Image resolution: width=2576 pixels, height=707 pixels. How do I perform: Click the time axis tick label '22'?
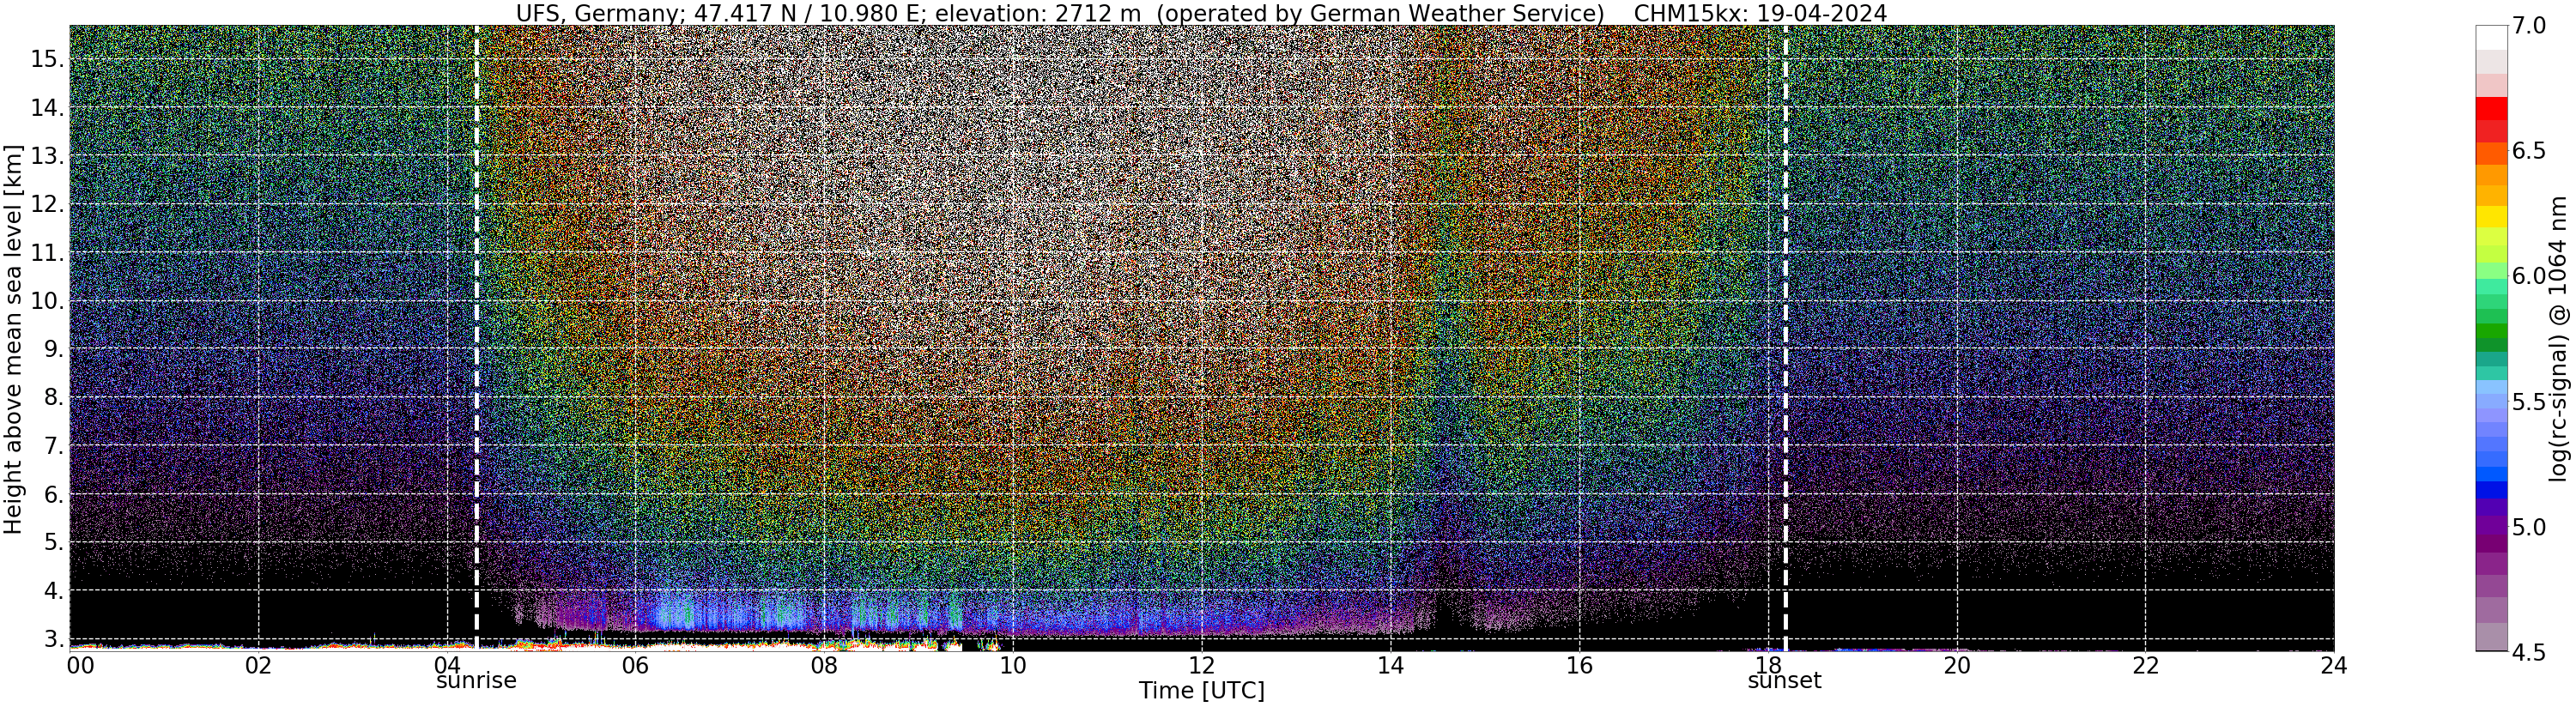tap(2145, 666)
